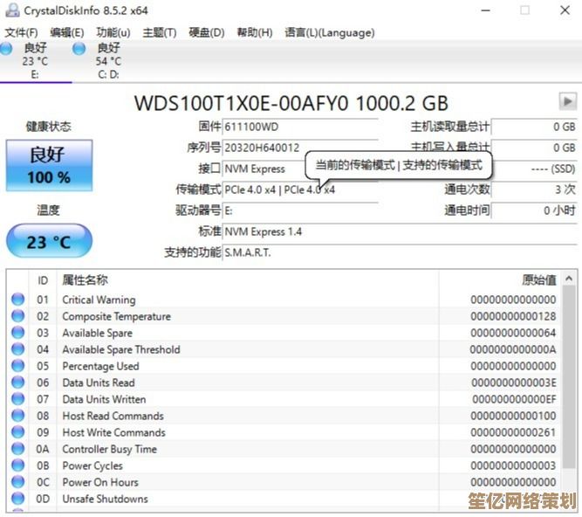
Task: Click the transfer mode field PCIe 4.0 x4
Action: click(300, 190)
